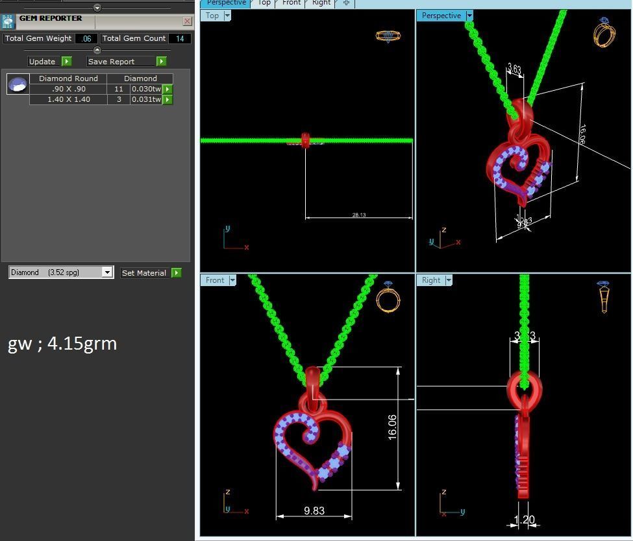This screenshot has width=633, height=541.
Task: Click the Total Gem Count value 14
Action: tap(180, 38)
